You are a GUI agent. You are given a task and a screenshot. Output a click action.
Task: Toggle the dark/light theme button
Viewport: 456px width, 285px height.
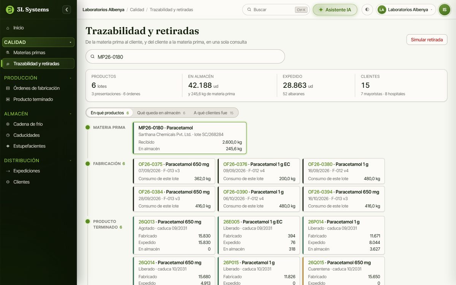(x=367, y=9)
